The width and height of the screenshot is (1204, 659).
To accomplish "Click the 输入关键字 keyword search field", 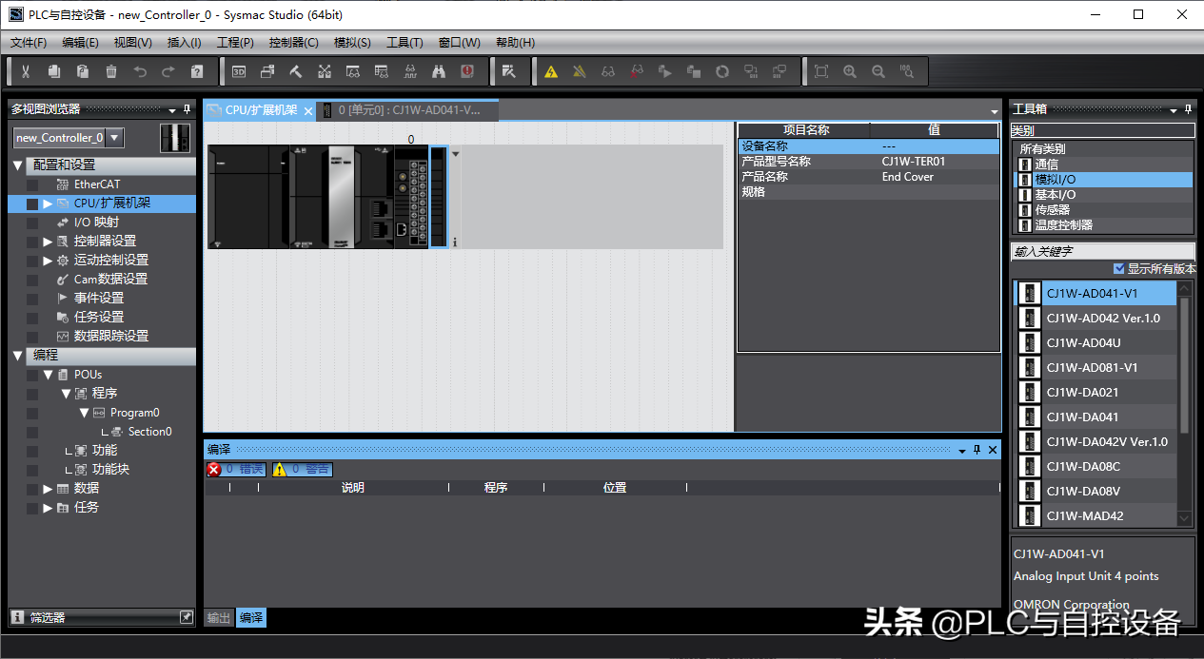I will click(1101, 251).
